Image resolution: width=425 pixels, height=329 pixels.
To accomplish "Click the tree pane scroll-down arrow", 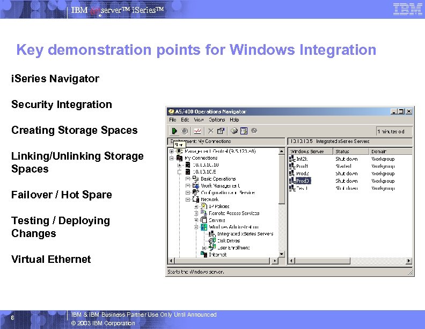I will (x=282, y=254).
